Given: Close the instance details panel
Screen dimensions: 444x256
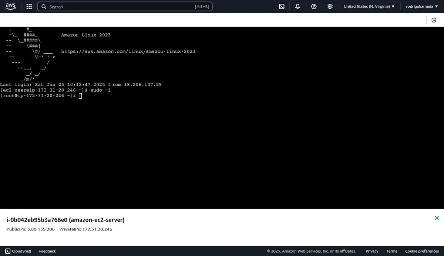Looking at the screenshot, I should coord(437,218).
